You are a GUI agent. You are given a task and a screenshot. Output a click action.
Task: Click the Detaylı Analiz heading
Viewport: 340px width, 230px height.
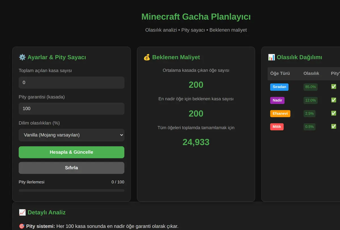click(46, 212)
